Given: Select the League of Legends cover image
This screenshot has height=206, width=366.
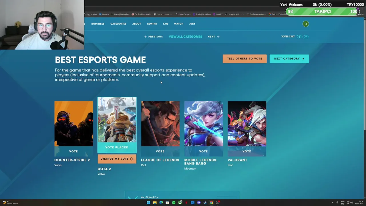Looking at the screenshot, I should pyautogui.click(x=160, y=124).
